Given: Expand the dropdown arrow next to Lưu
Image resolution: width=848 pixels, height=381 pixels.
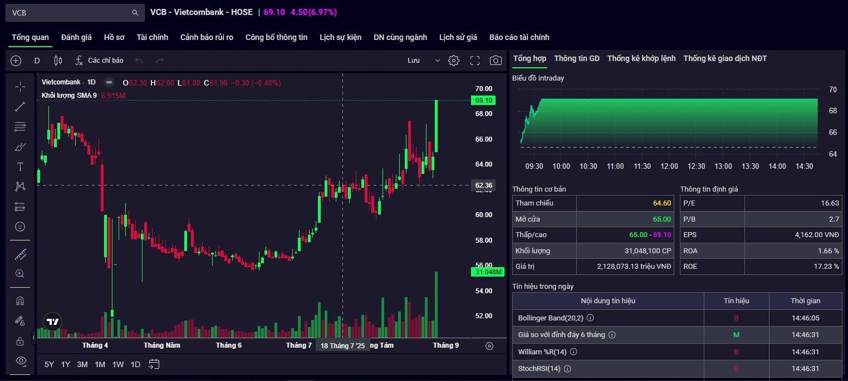Looking at the screenshot, I should pos(437,61).
